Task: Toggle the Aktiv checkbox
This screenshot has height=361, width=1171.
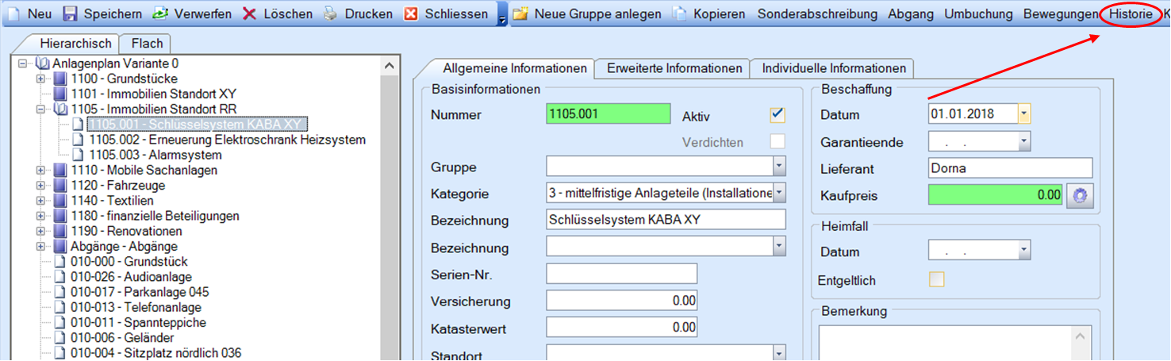Action: pos(777,115)
